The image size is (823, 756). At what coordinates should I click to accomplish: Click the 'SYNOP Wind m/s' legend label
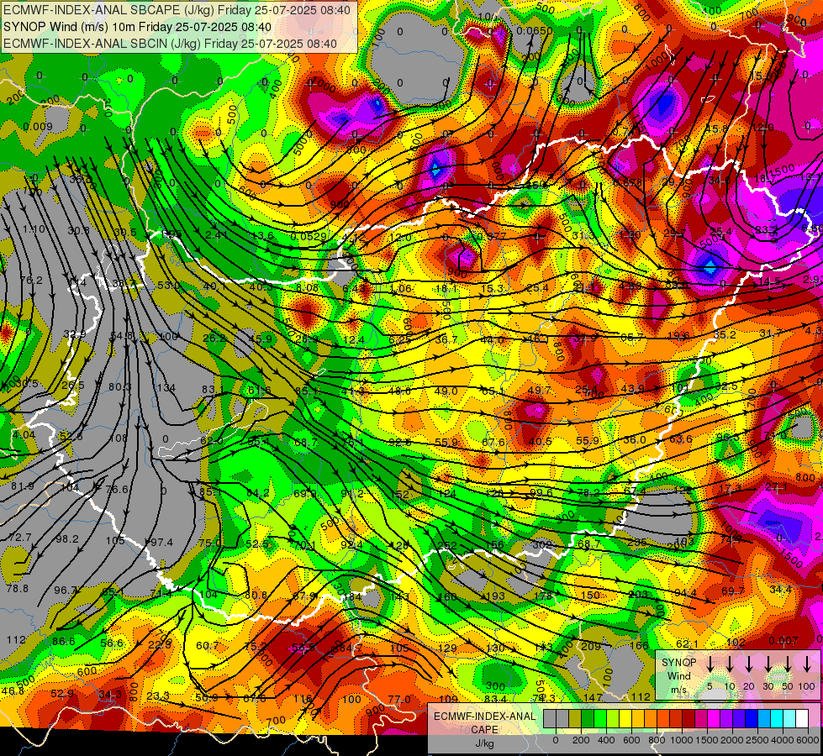click(678, 676)
